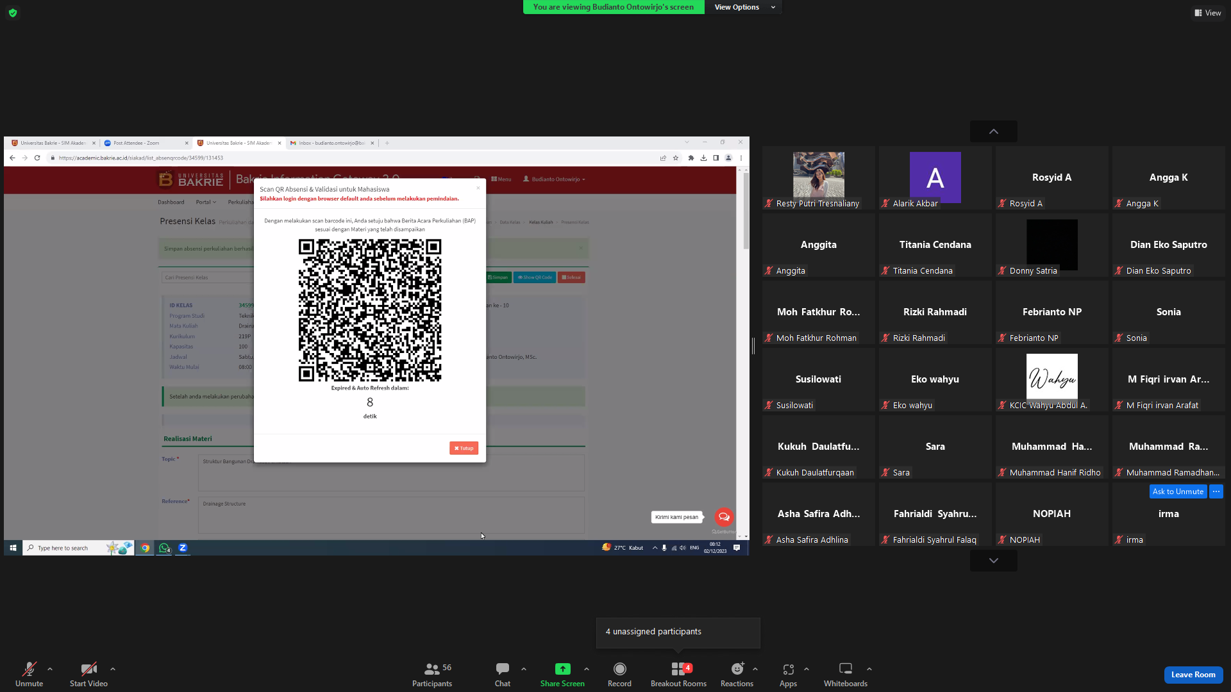Open Chrome three-dot menu
Image resolution: width=1231 pixels, height=692 pixels.
(x=741, y=158)
